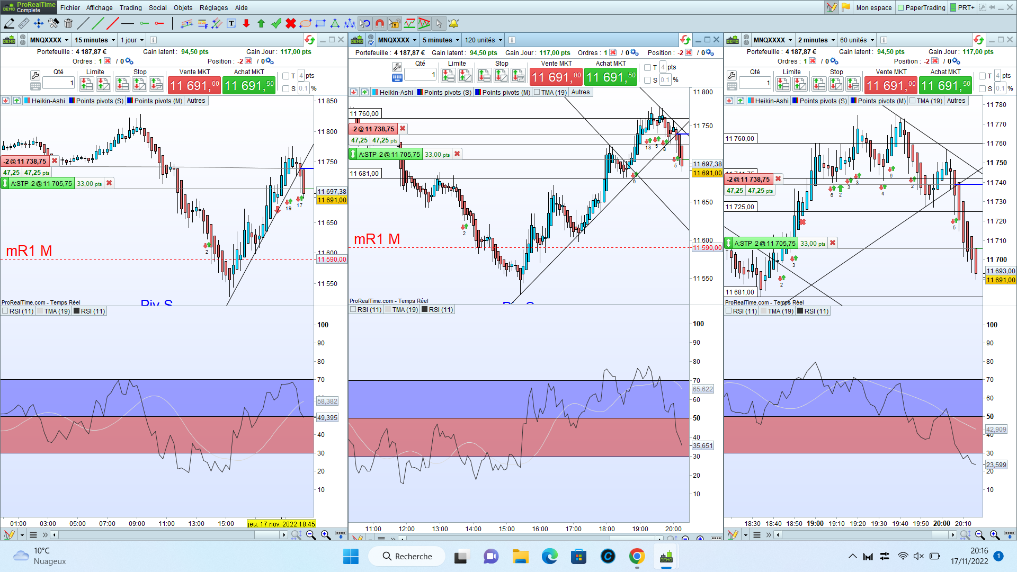
Task: Click the trash delete objects icon
Action: [x=68, y=23]
